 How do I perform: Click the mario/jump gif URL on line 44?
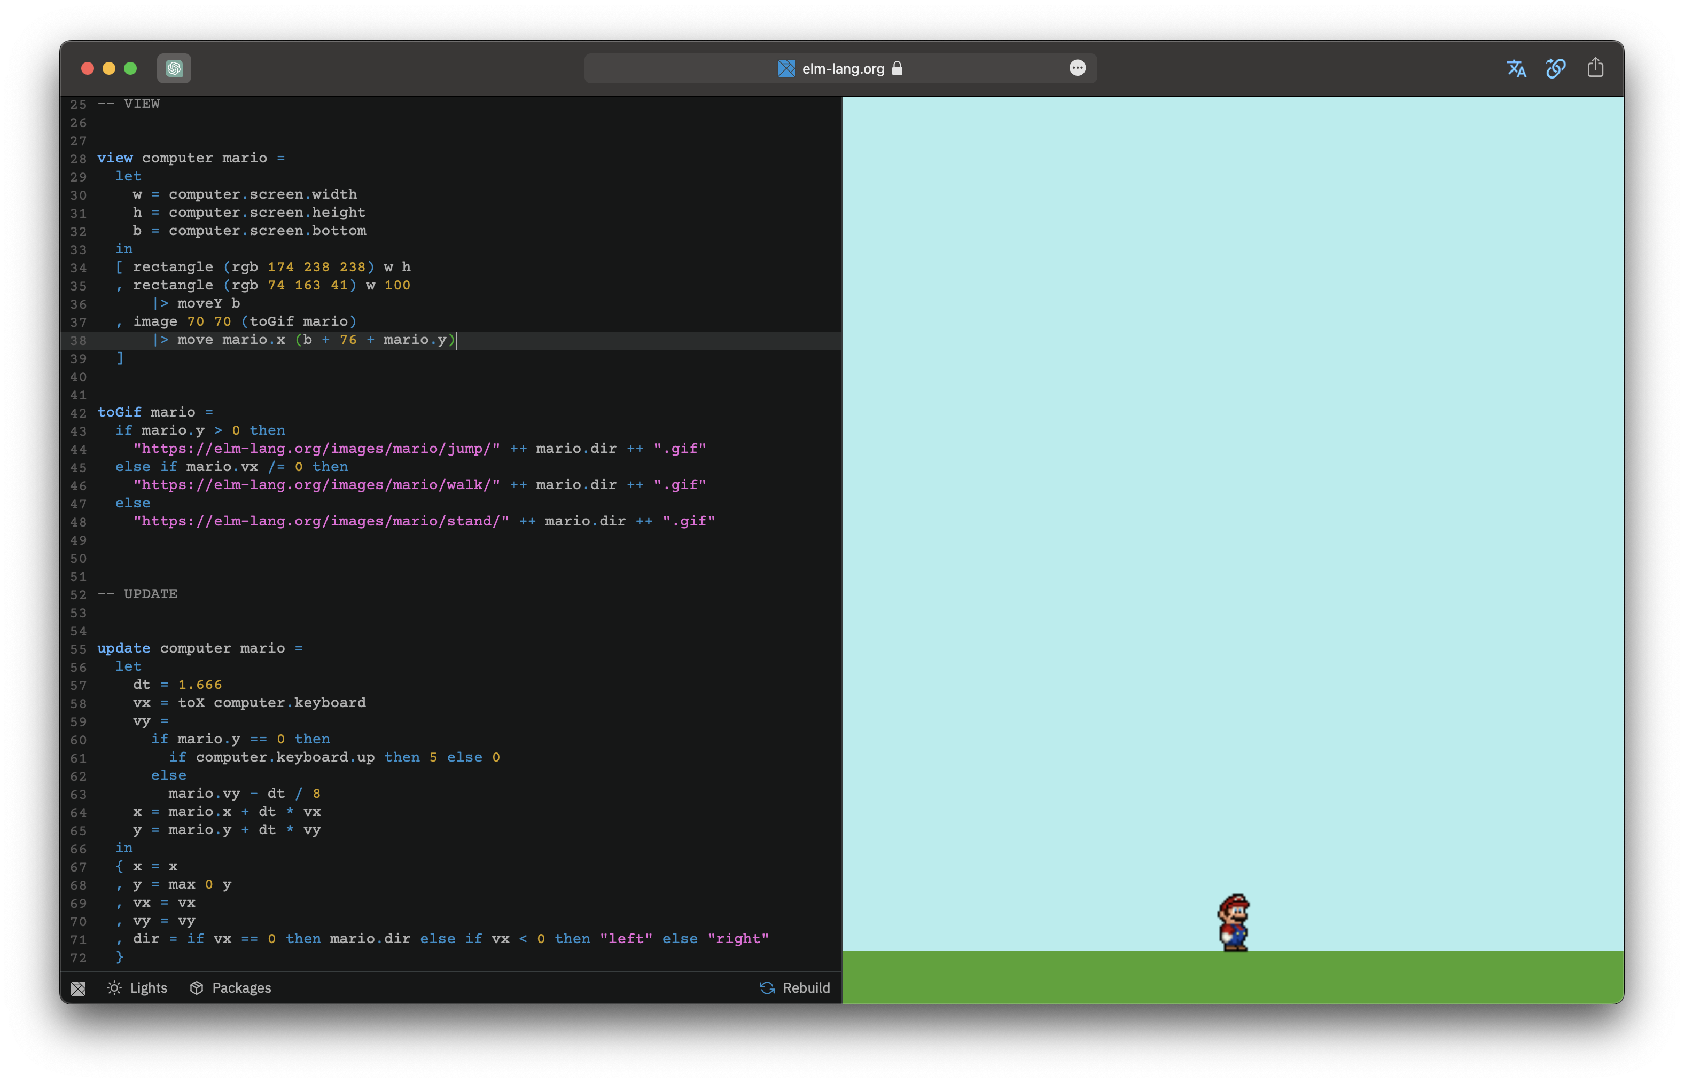pos(315,449)
